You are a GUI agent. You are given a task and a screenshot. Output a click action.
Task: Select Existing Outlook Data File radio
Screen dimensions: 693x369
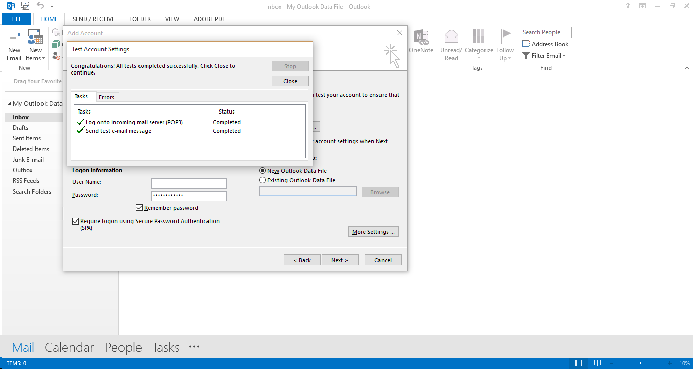tap(262, 180)
